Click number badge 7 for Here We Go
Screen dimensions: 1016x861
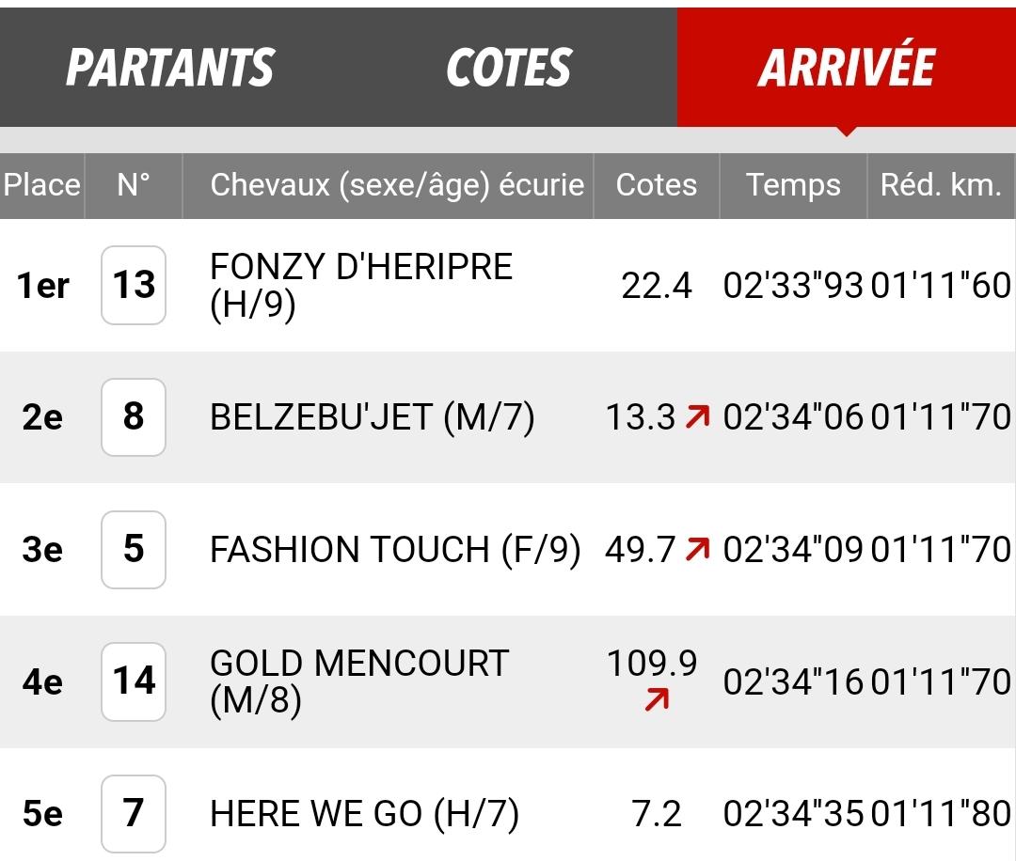[x=134, y=814]
